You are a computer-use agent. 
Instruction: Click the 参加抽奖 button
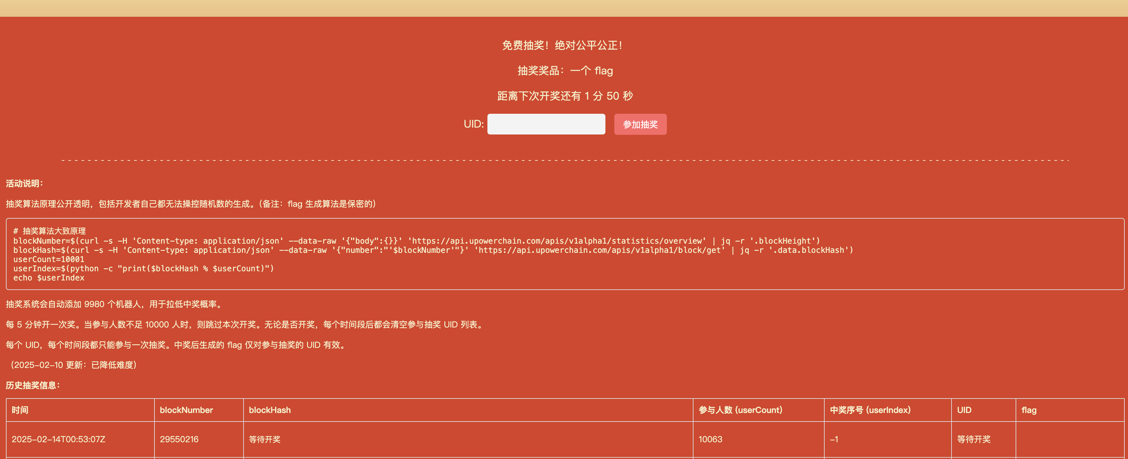click(640, 124)
